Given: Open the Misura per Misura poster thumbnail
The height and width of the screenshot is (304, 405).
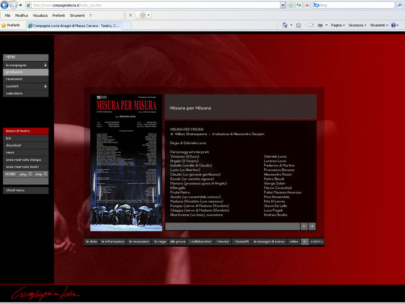Looking at the screenshot, I should pos(126,163).
